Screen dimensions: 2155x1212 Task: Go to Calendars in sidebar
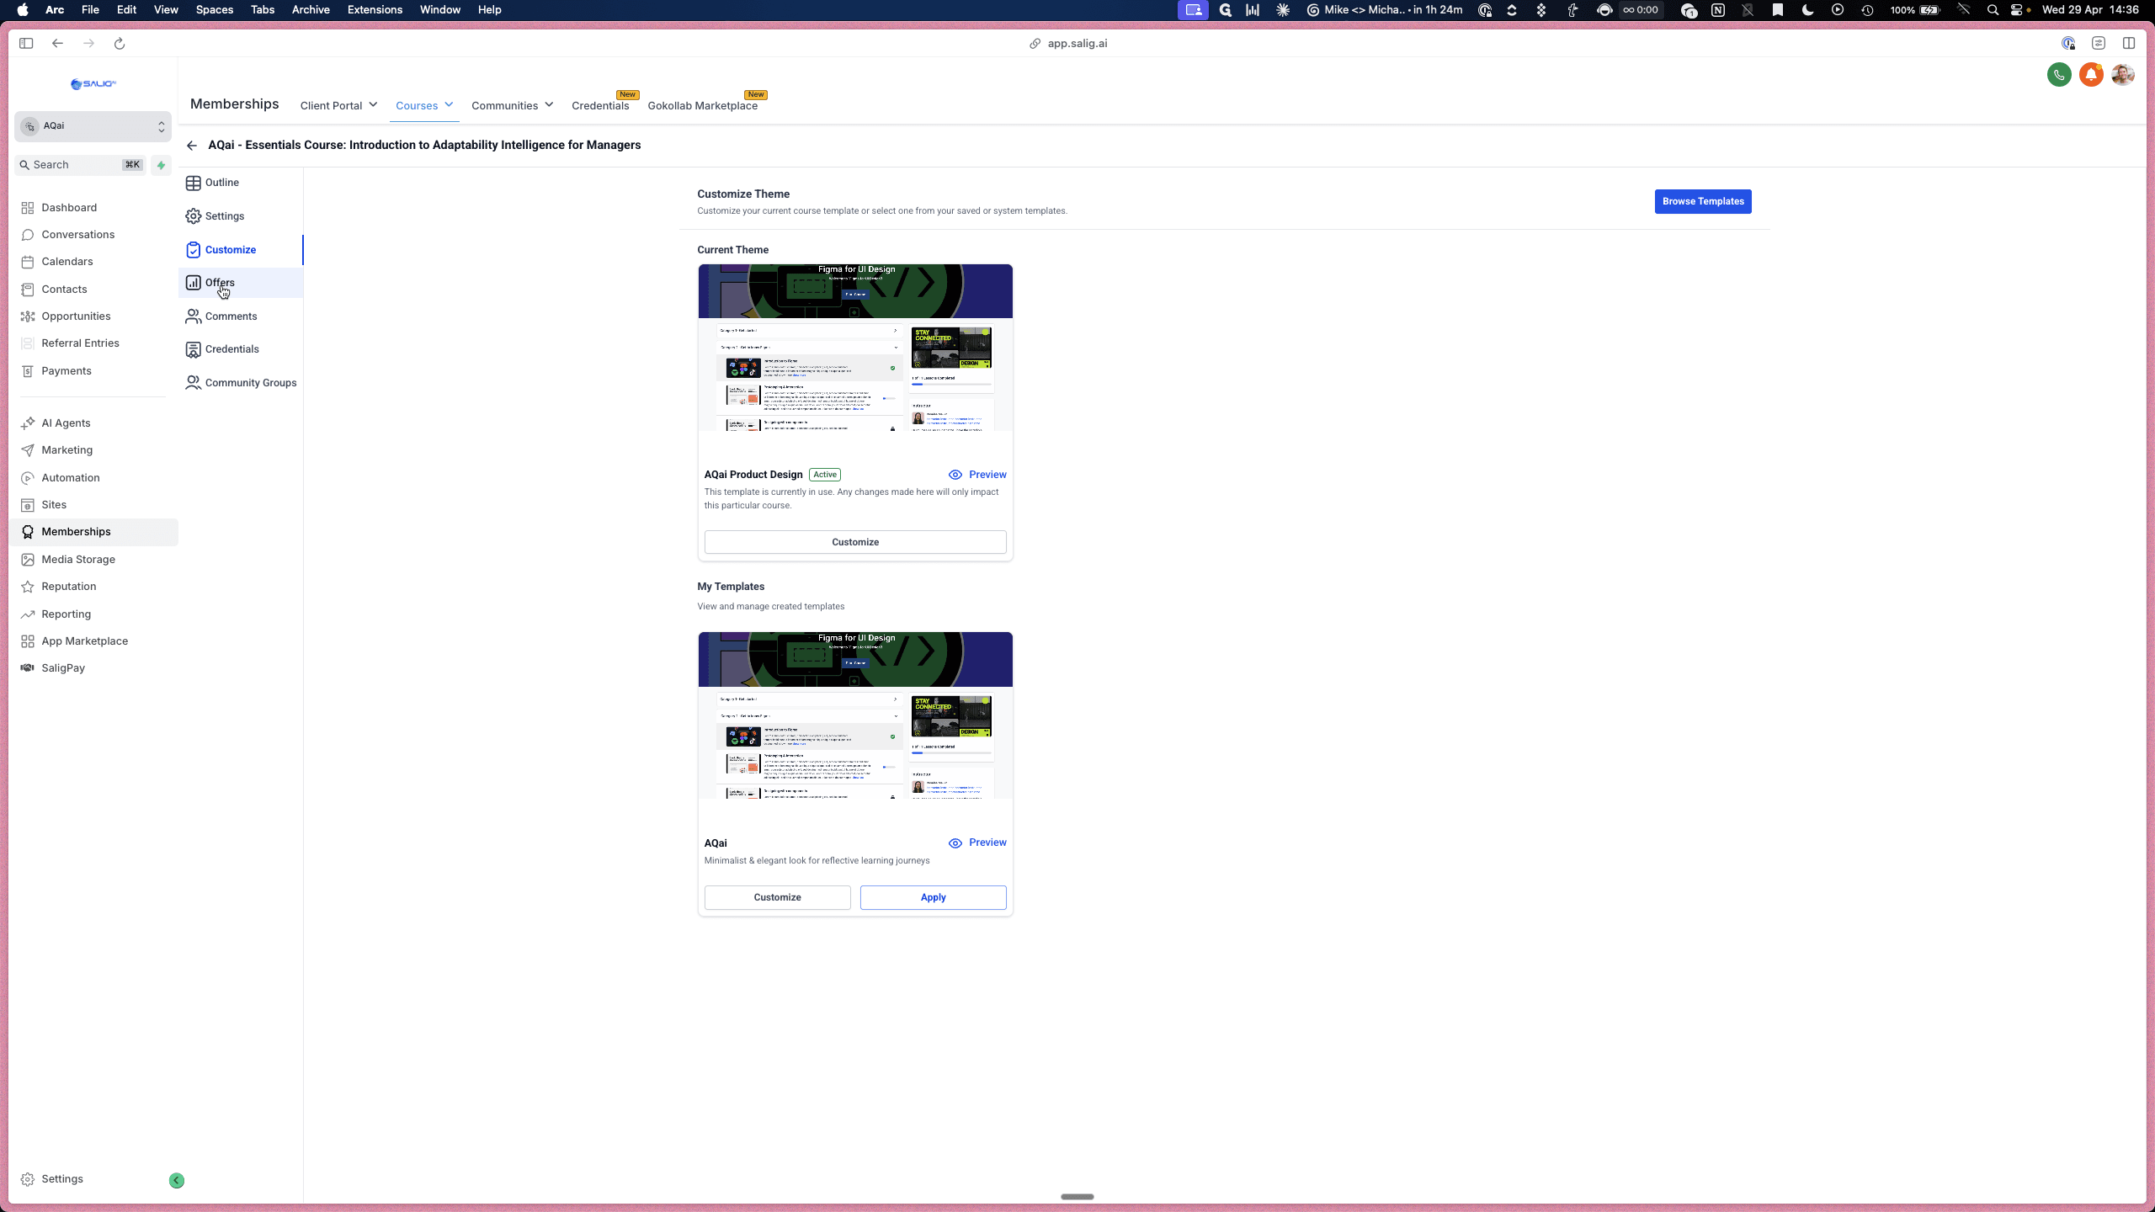[x=67, y=262]
